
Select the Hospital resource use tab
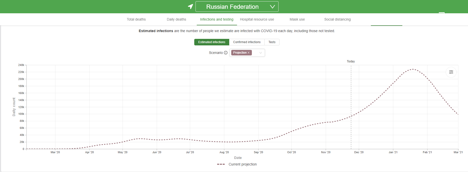257,19
